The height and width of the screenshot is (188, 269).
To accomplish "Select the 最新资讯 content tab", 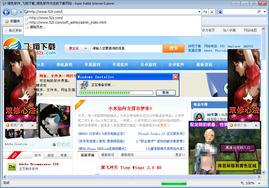I will pyautogui.click(x=108, y=155).
